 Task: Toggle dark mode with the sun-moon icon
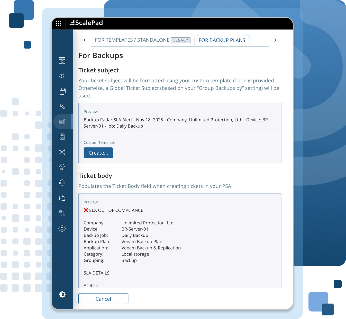62,294
